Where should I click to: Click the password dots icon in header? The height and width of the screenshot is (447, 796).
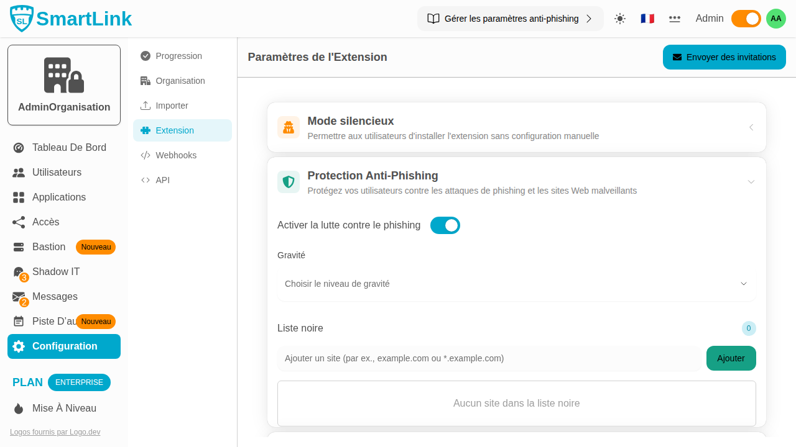(x=675, y=19)
